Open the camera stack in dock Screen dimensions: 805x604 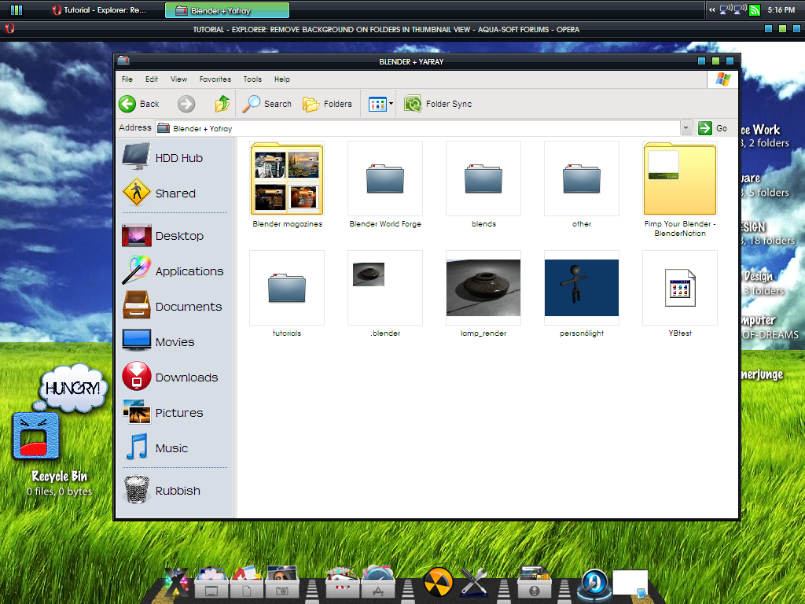tap(282, 583)
